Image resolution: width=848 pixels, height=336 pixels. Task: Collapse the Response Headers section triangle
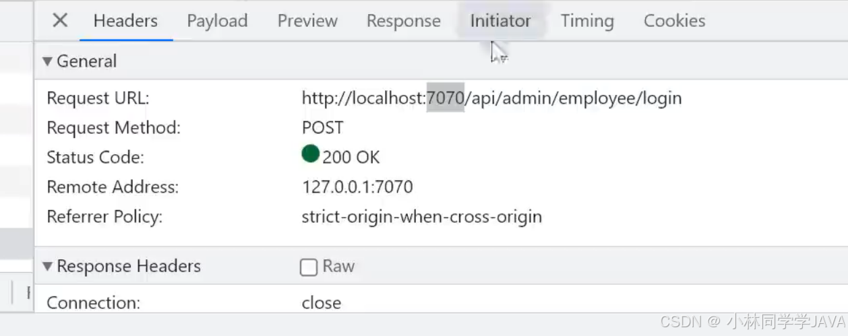pyautogui.click(x=47, y=267)
